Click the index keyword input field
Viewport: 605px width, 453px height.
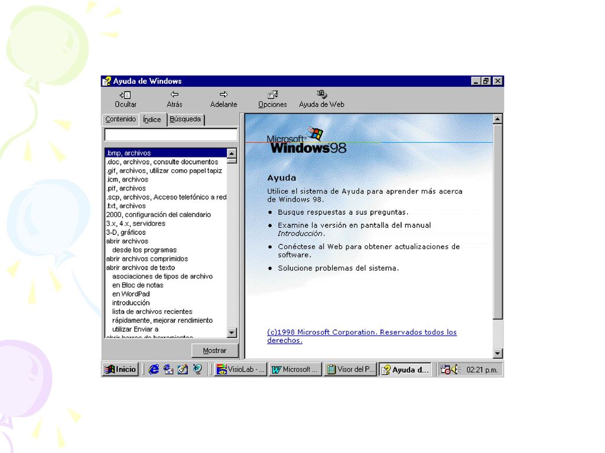click(x=171, y=135)
